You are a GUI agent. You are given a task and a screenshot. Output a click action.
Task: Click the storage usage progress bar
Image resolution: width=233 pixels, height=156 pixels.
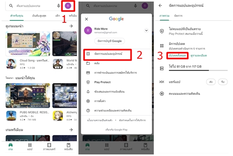tap(198, 70)
